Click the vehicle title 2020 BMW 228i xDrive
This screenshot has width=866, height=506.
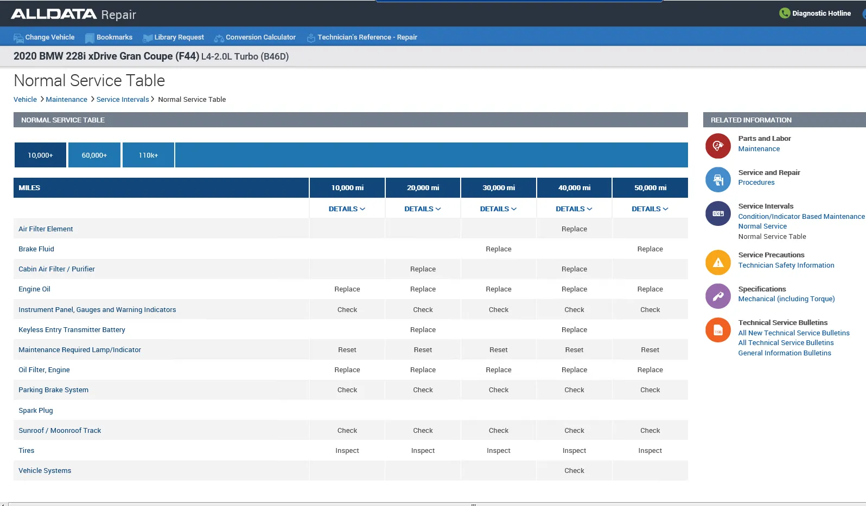pyautogui.click(x=151, y=56)
